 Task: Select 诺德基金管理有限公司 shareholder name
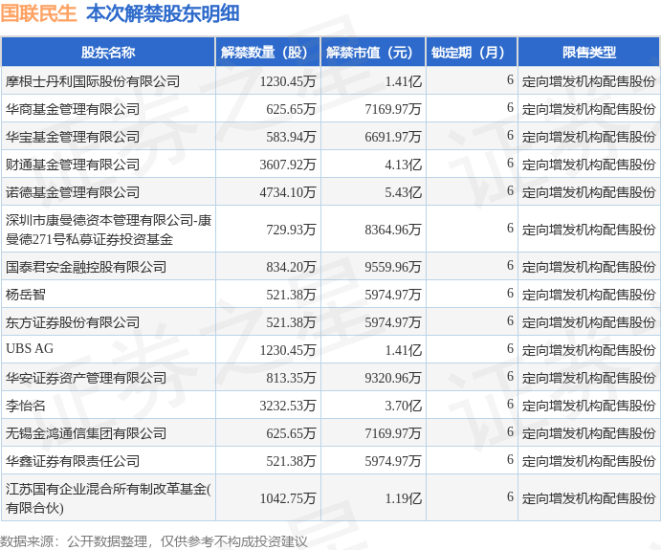73,192
